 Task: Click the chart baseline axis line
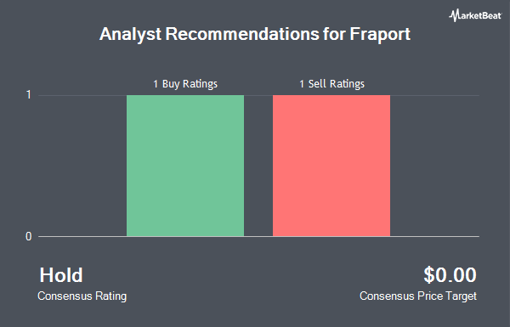click(258, 236)
